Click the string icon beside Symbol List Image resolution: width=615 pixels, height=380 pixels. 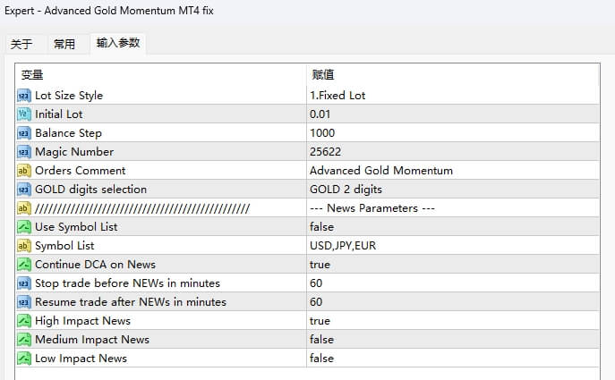point(24,246)
